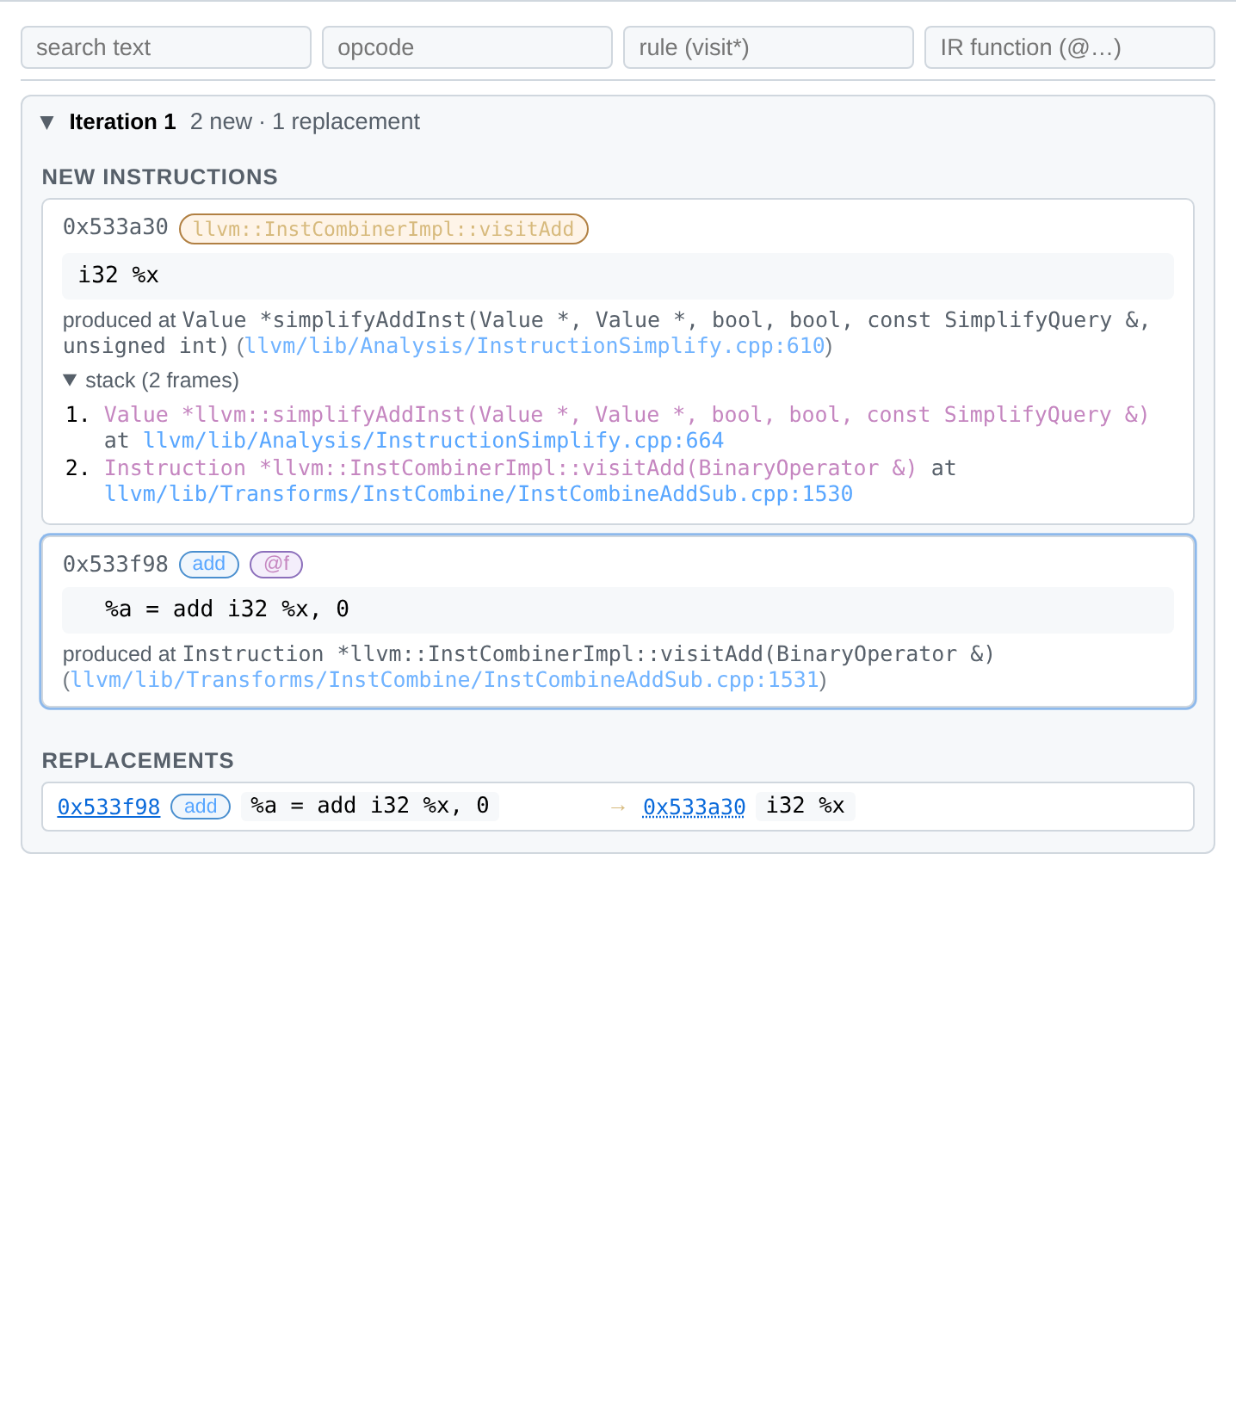
Task: Click the search text input field
Action: tap(166, 47)
